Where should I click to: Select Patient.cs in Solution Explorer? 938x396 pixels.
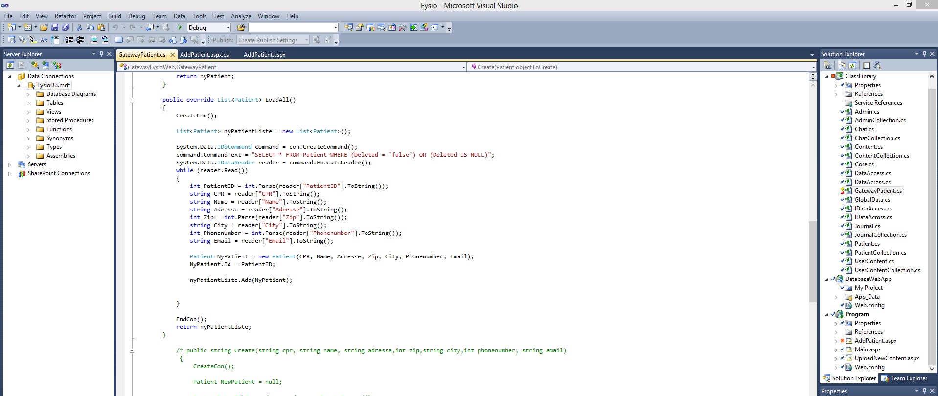867,244
